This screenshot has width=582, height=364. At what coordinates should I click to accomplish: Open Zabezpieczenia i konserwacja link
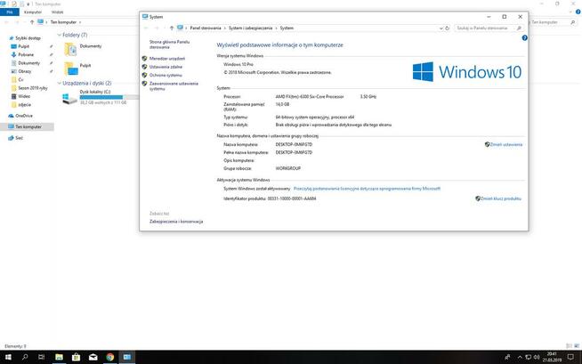(x=176, y=222)
